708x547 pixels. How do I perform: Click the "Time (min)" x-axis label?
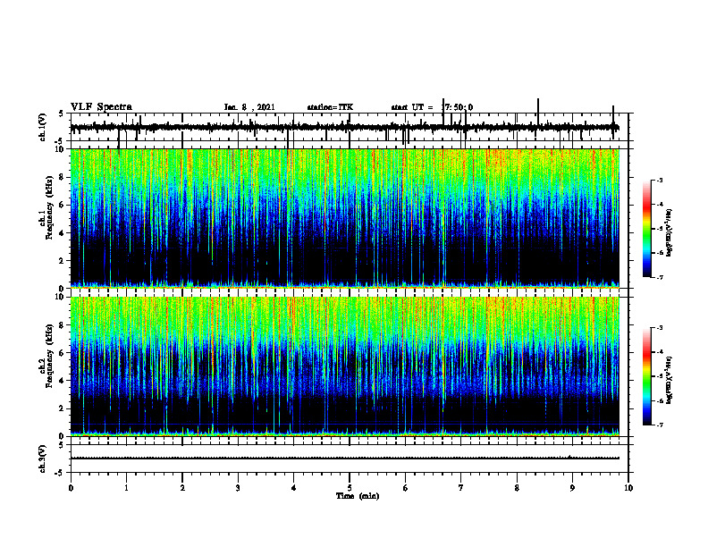[358, 496]
